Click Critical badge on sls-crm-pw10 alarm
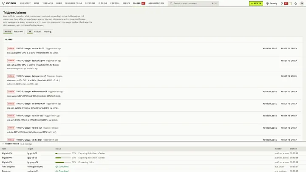This screenshot has width=306, height=172. click(11, 104)
